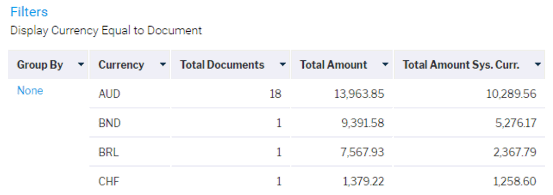The width and height of the screenshot is (553, 195).
Task: Click the Filters link
Action: [29, 12]
